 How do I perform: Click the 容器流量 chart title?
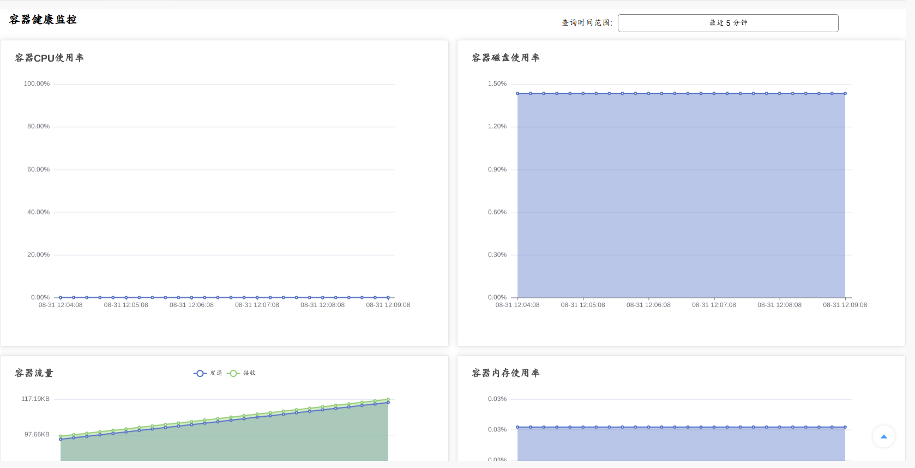pyautogui.click(x=34, y=373)
